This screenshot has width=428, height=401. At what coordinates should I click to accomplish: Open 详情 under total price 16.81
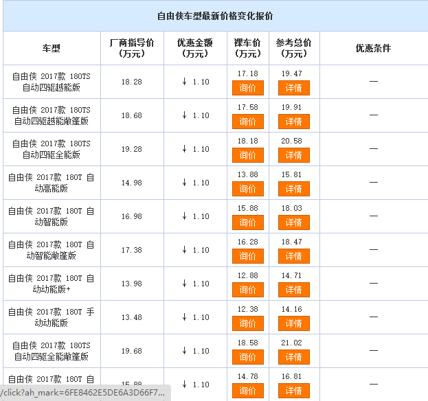(x=294, y=391)
